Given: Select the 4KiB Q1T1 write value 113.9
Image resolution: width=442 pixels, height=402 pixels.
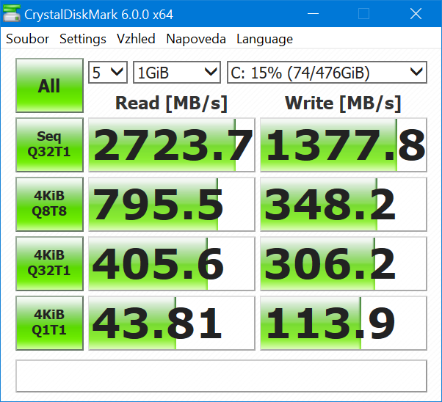Looking at the screenshot, I should pos(344,324).
